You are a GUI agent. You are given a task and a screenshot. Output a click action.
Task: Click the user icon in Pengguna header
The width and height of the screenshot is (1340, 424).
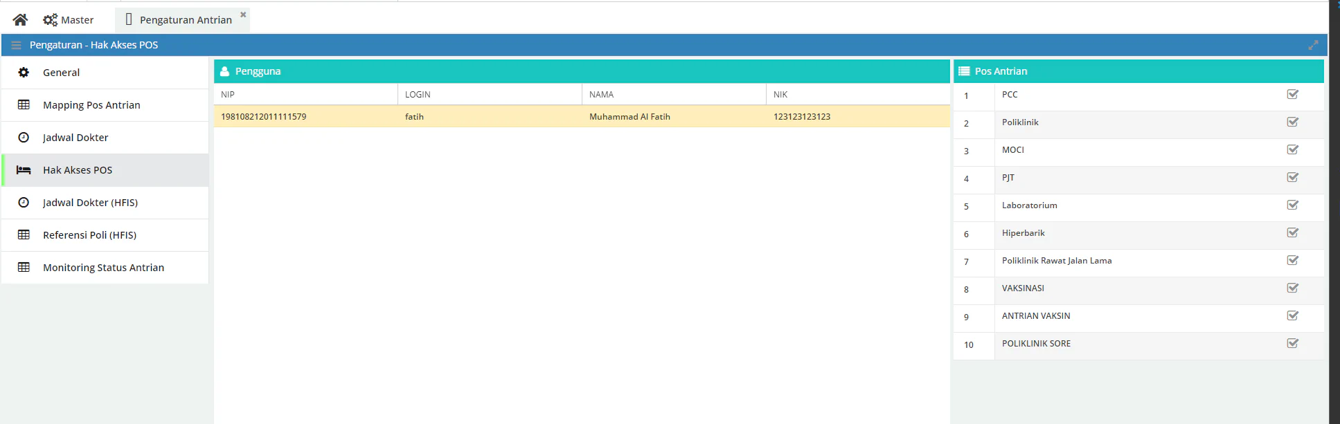(x=224, y=71)
